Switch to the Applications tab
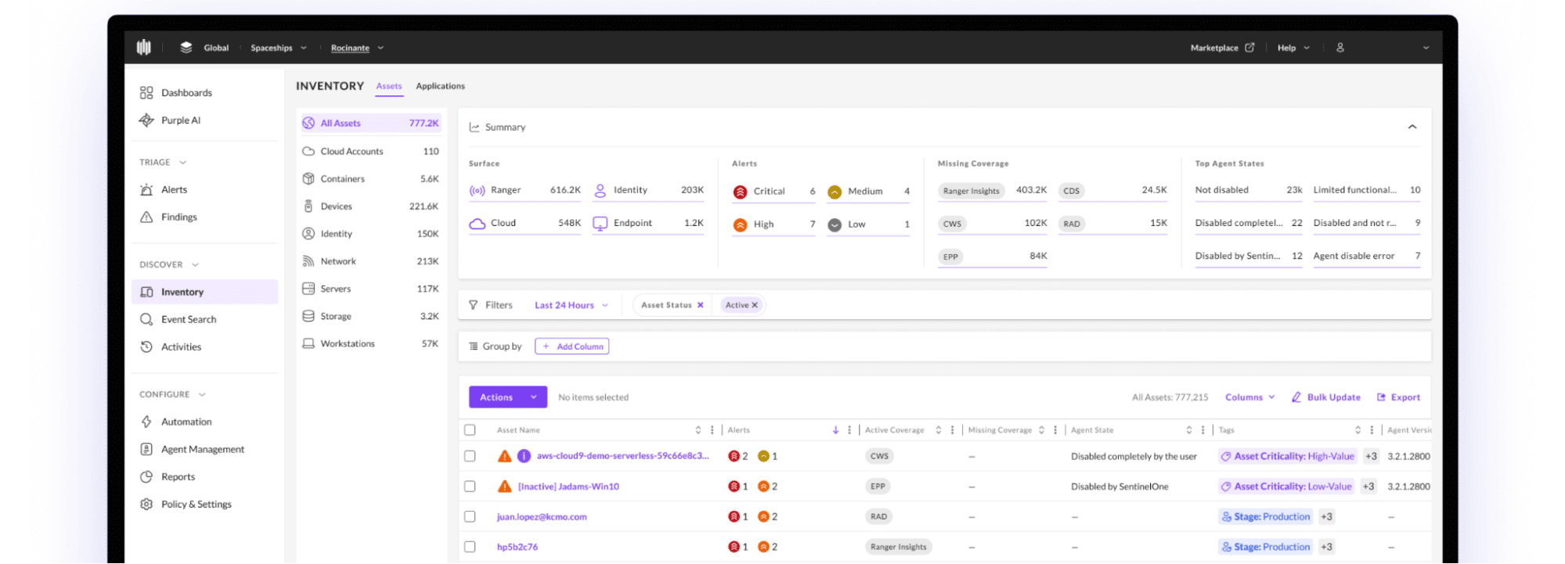 point(440,86)
